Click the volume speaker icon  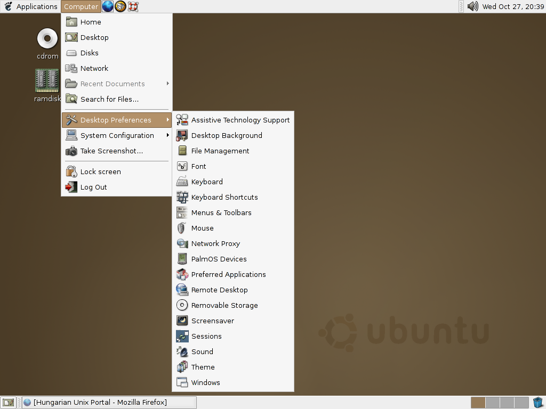472,6
